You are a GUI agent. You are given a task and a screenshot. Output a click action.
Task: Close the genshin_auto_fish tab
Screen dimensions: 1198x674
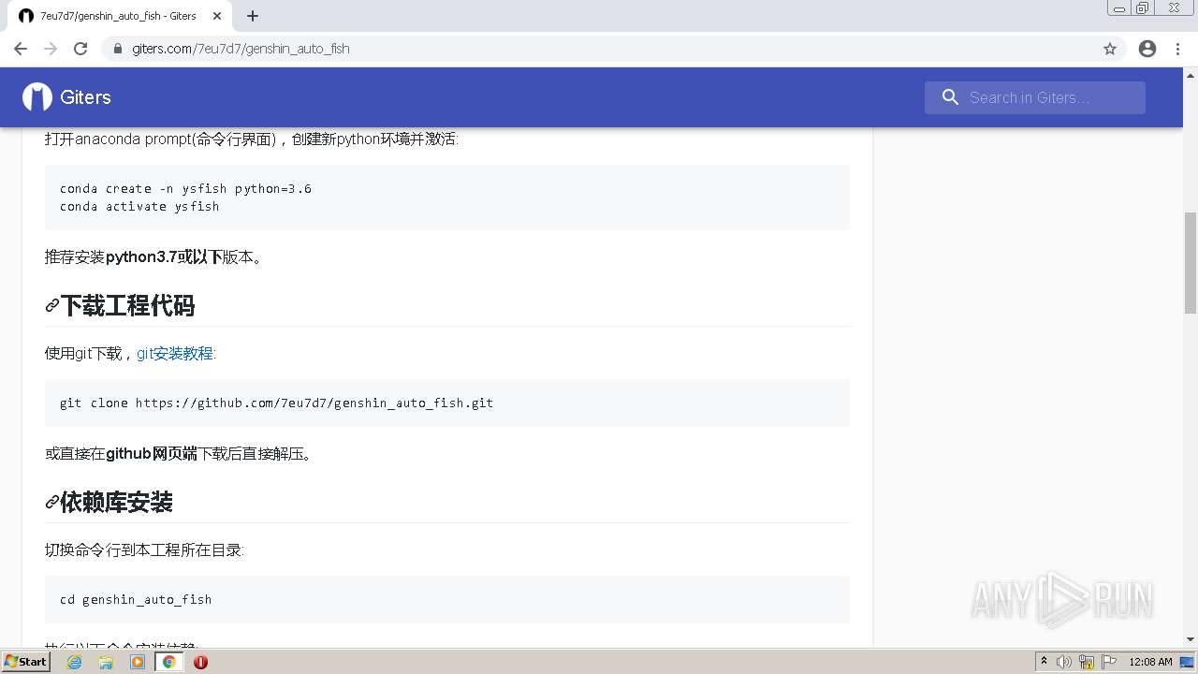coord(217,16)
